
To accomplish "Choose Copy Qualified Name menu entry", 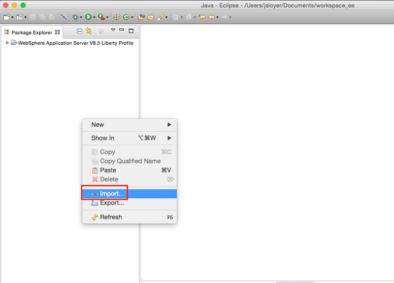I will (x=130, y=161).
